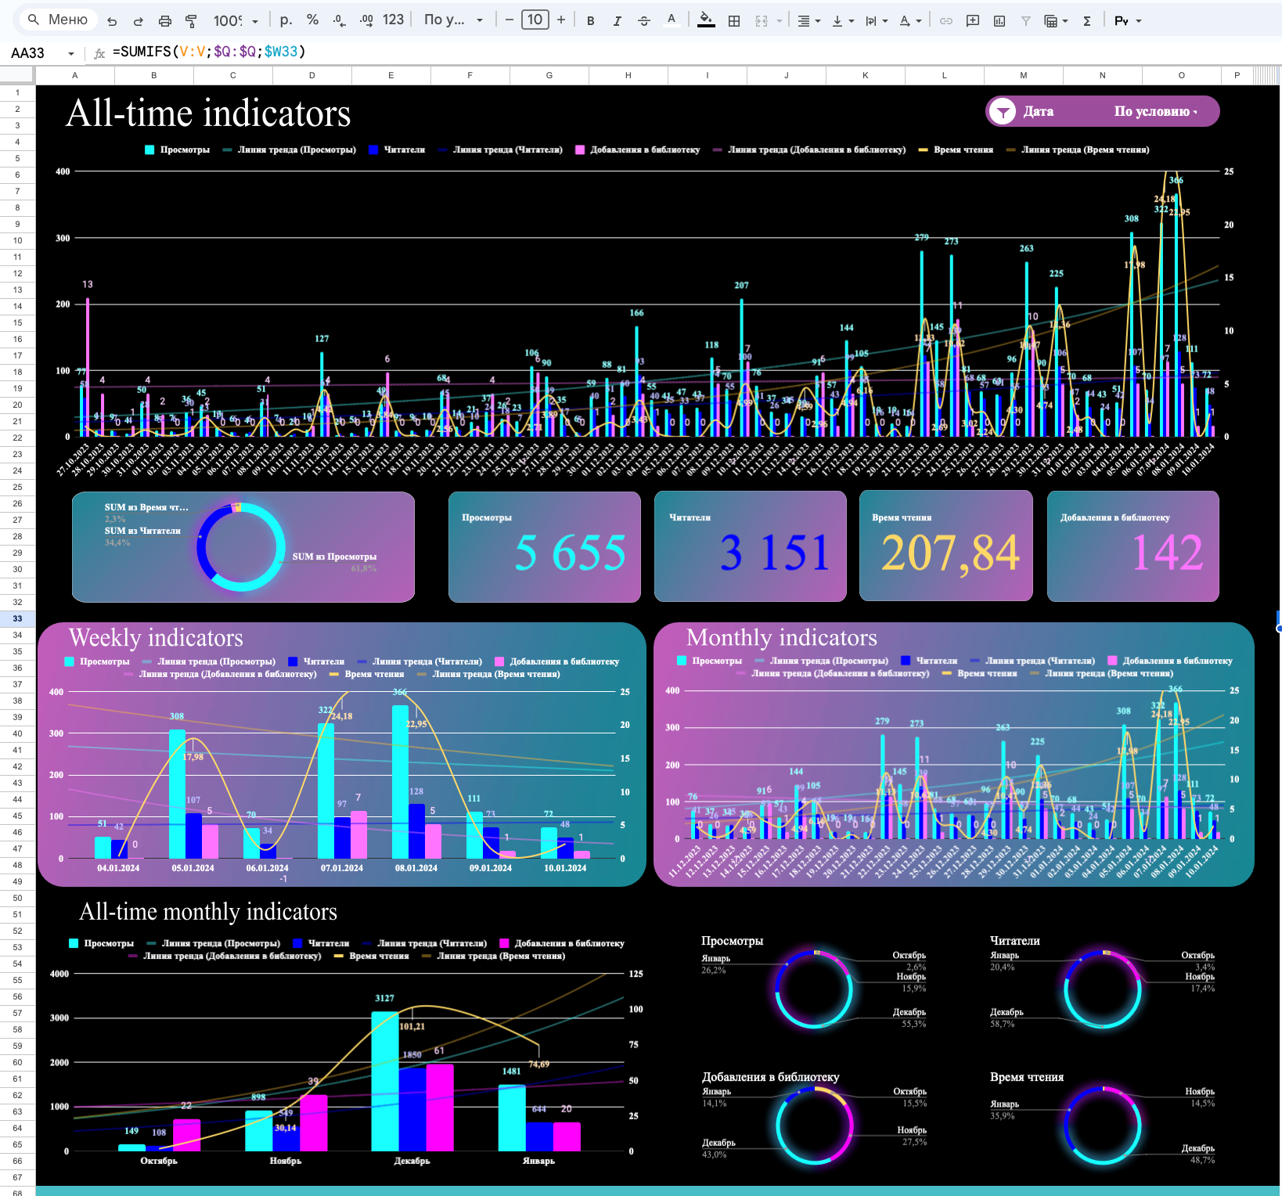Open the Σ functions icon
Viewport: 1282px width, 1196px height.
tap(1087, 21)
